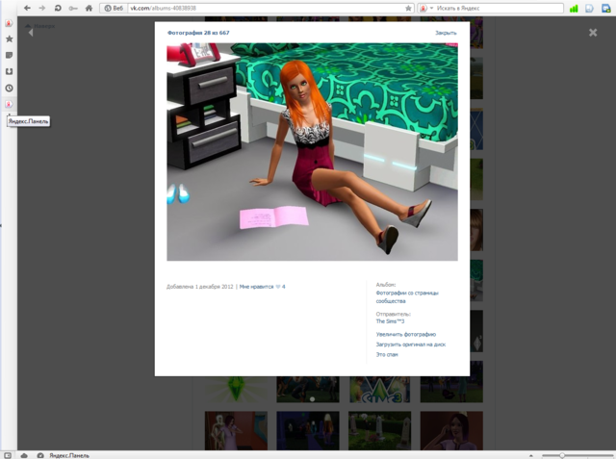Select the highlighted Yandex panel icon in the sidebar
Viewport: 616px width, 459px height.
point(9,104)
